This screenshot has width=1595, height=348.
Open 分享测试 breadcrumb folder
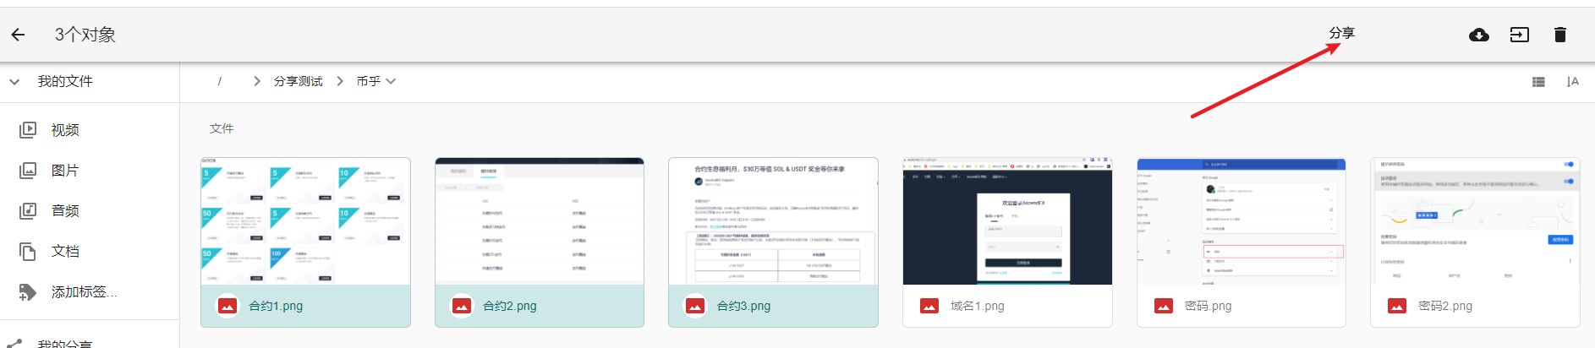[299, 82]
